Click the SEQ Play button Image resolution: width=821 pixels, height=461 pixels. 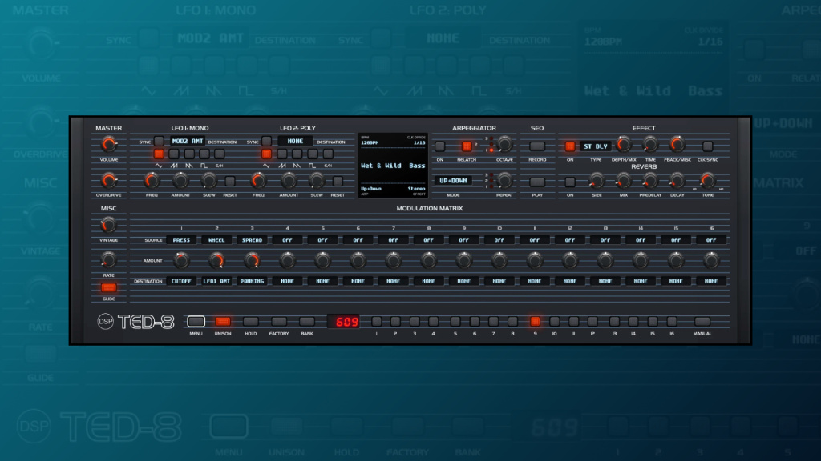point(537,182)
